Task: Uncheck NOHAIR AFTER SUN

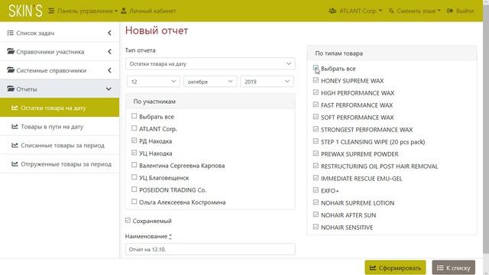Action: click(316, 215)
